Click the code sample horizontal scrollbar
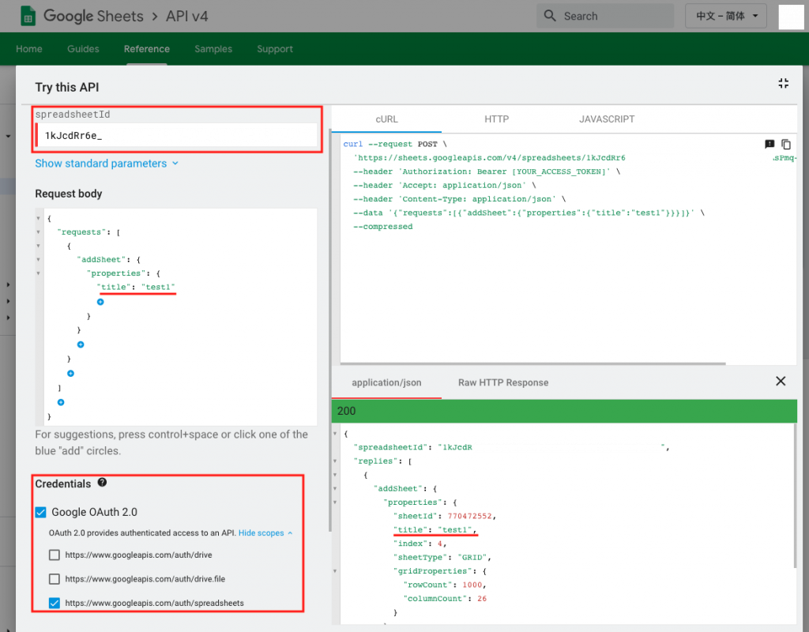809x632 pixels. (533, 363)
